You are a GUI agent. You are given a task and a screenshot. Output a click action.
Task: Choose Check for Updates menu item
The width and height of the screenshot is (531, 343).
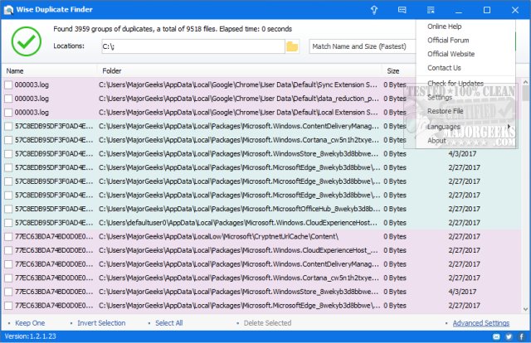[455, 83]
